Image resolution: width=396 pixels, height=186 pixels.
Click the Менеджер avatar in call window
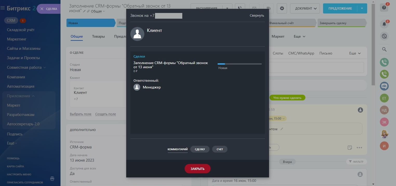[x=137, y=87]
